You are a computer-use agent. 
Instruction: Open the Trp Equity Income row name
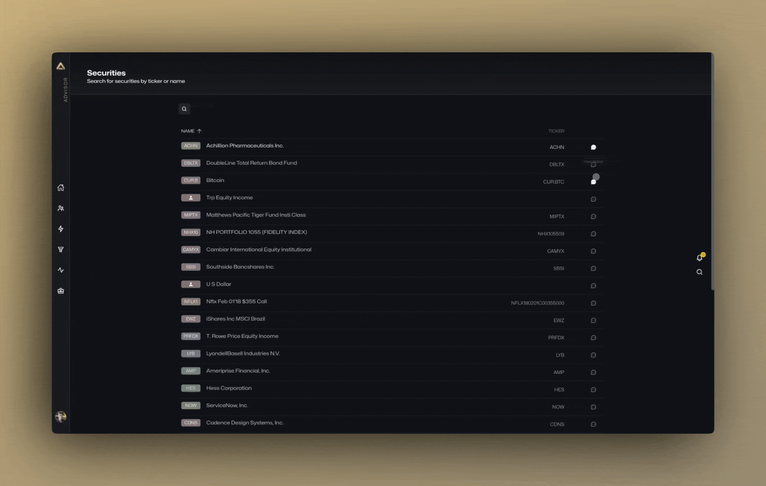pyautogui.click(x=230, y=198)
